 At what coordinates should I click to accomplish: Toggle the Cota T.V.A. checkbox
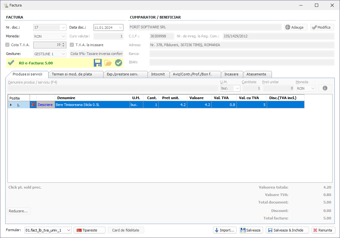click(8, 45)
